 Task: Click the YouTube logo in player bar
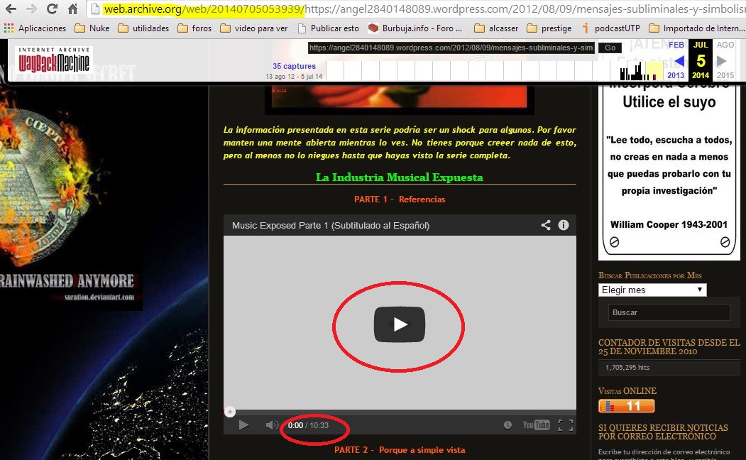pos(536,425)
